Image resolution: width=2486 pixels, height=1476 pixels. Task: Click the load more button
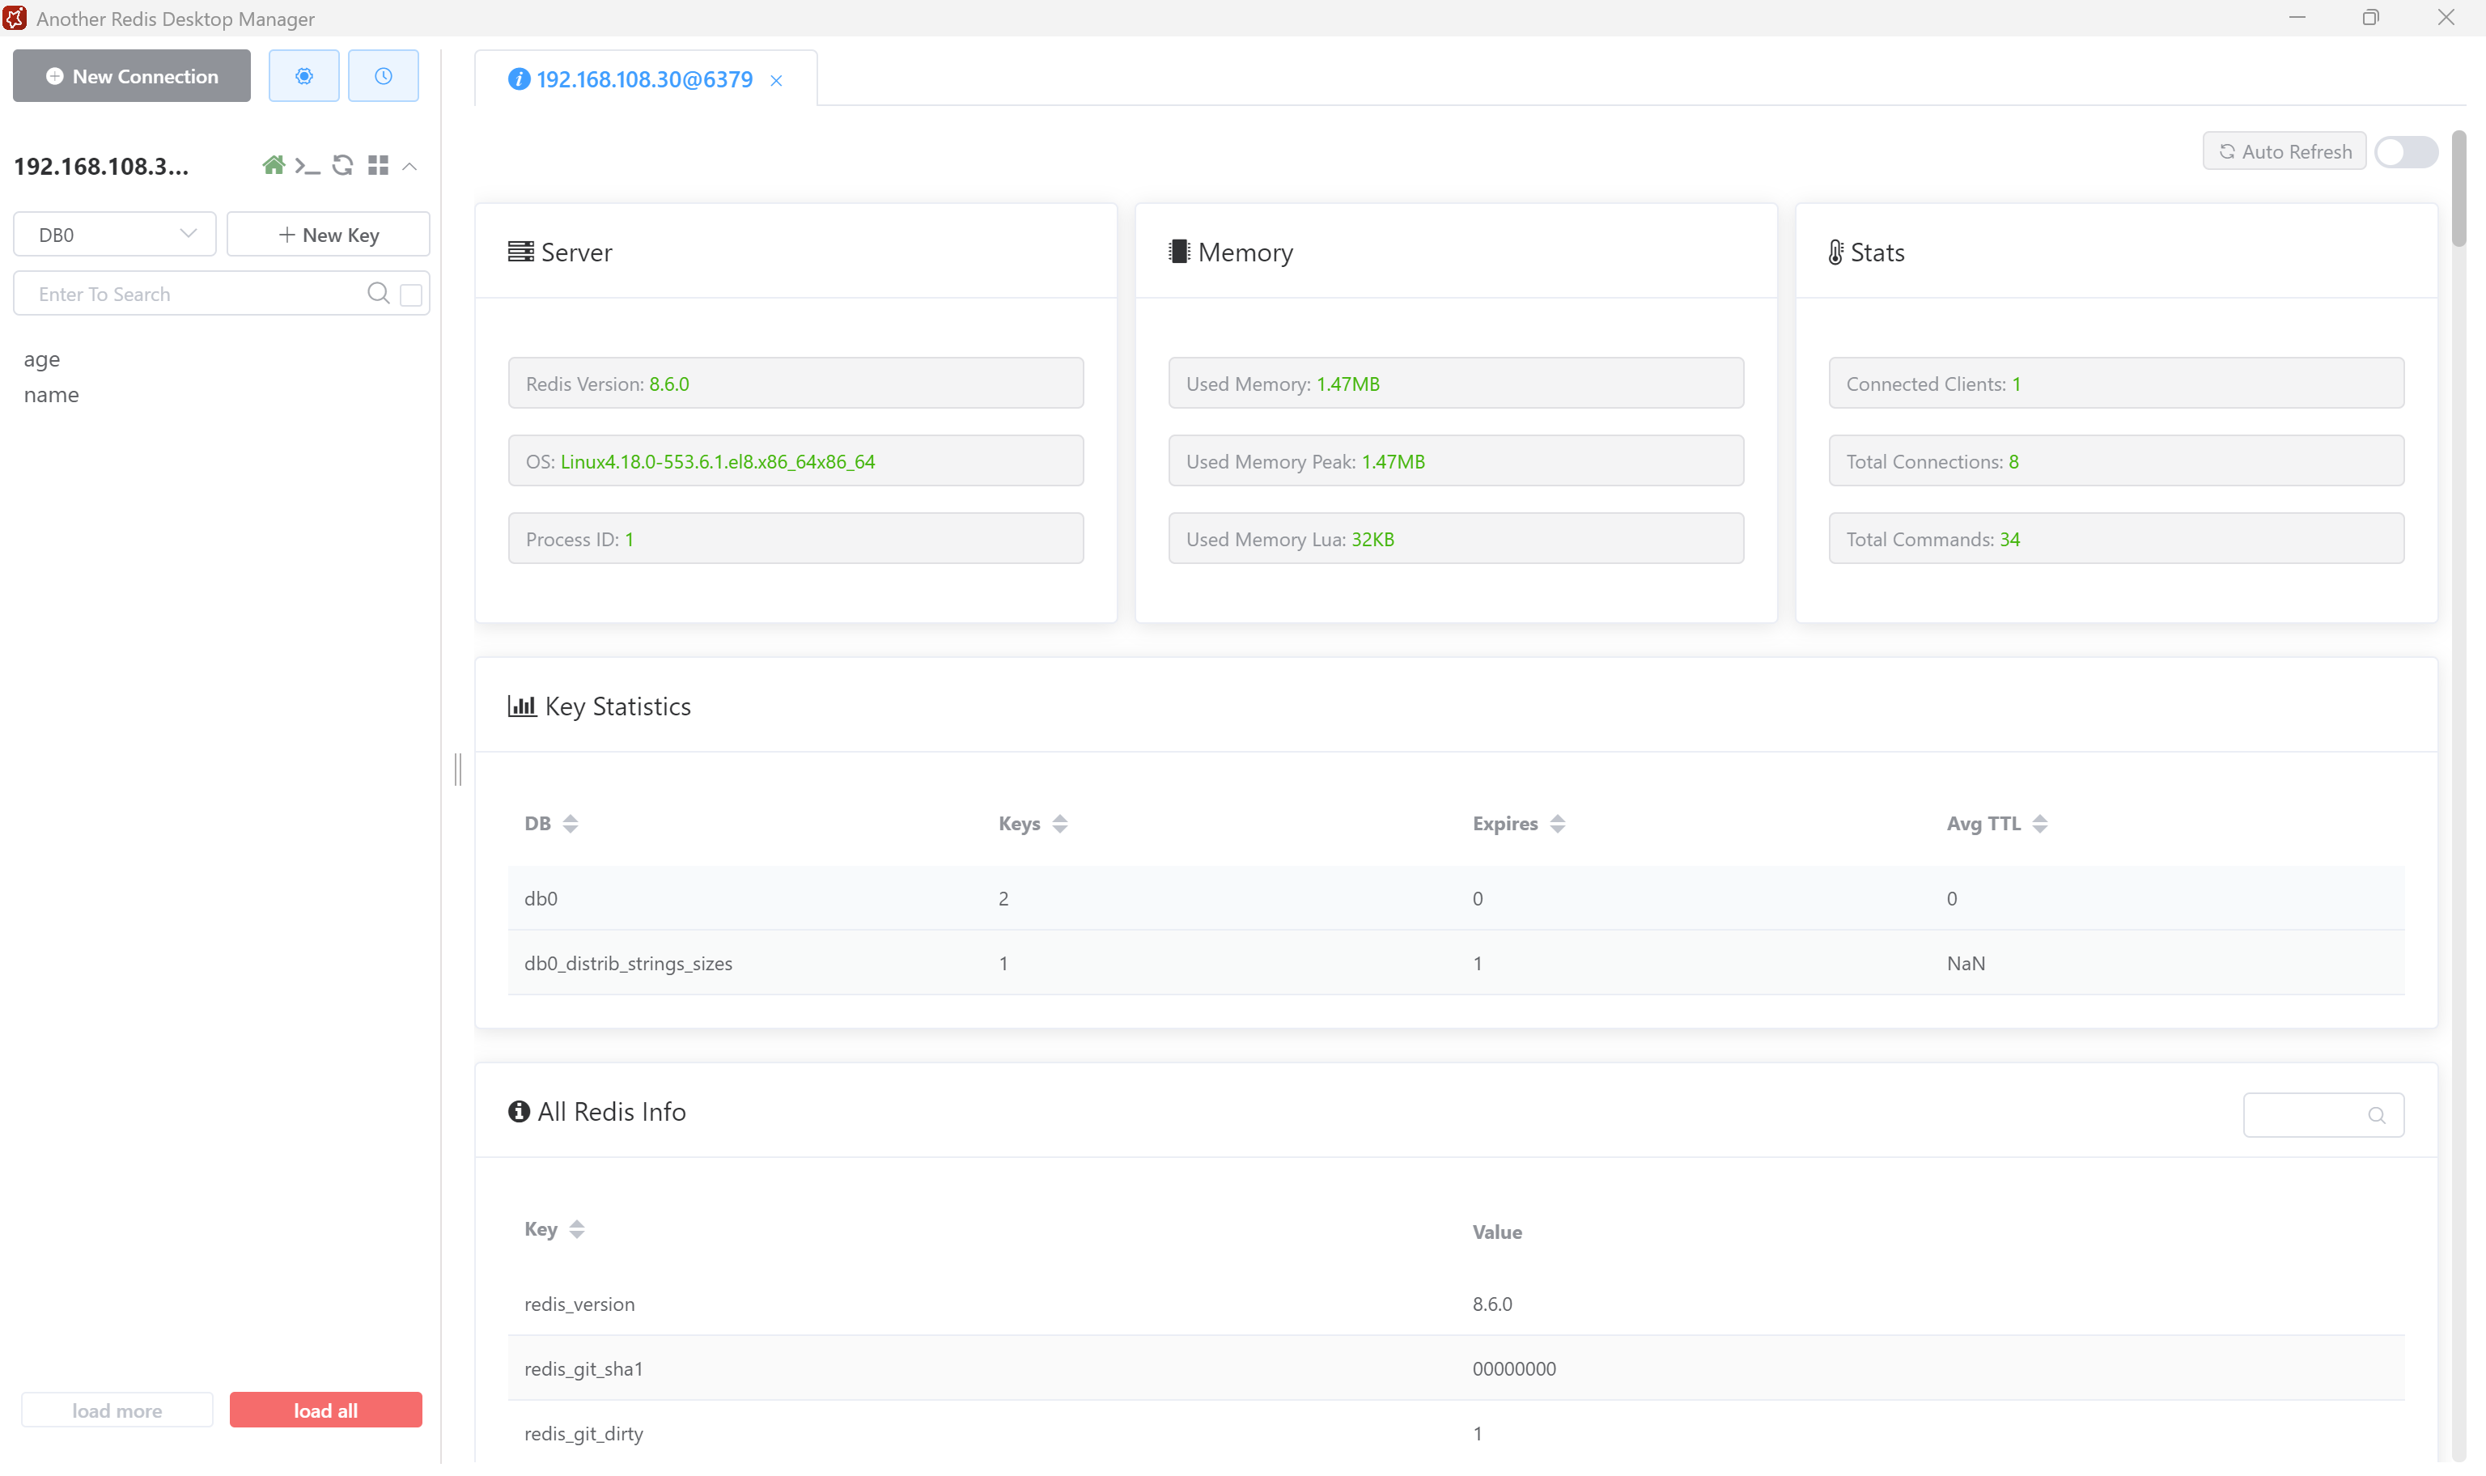[117, 1410]
